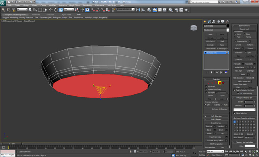The width and height of the screenshot is (259, 157).
Task: Toggle the Window/Crossing selection icon
Action: 45,10
